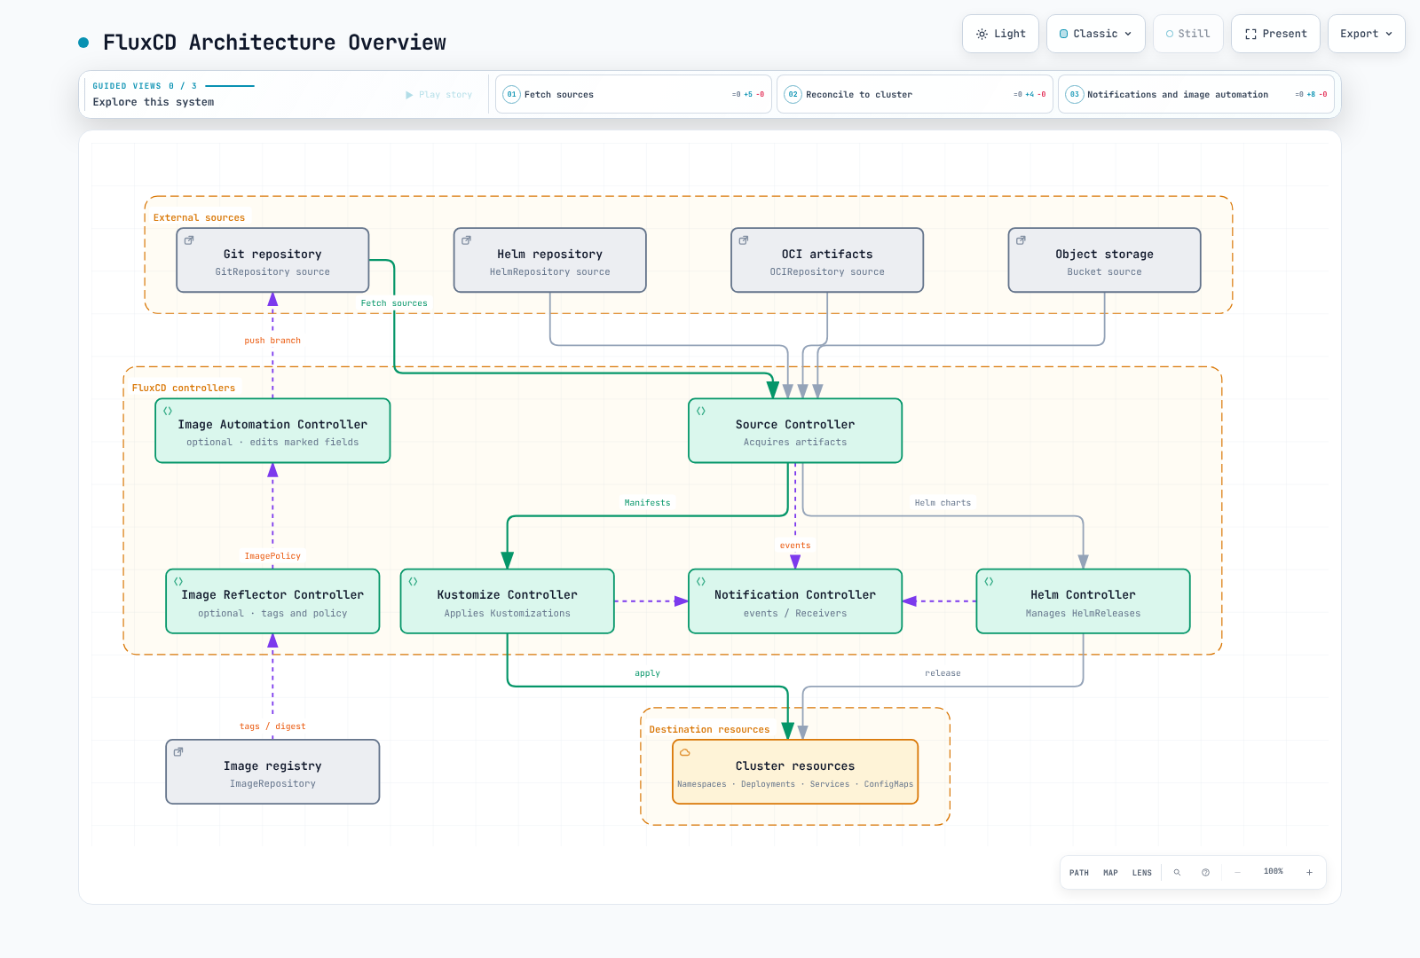The image size is (1420, 958).
Task: Toggle the Still animation button
Action: coord(1188,34)
